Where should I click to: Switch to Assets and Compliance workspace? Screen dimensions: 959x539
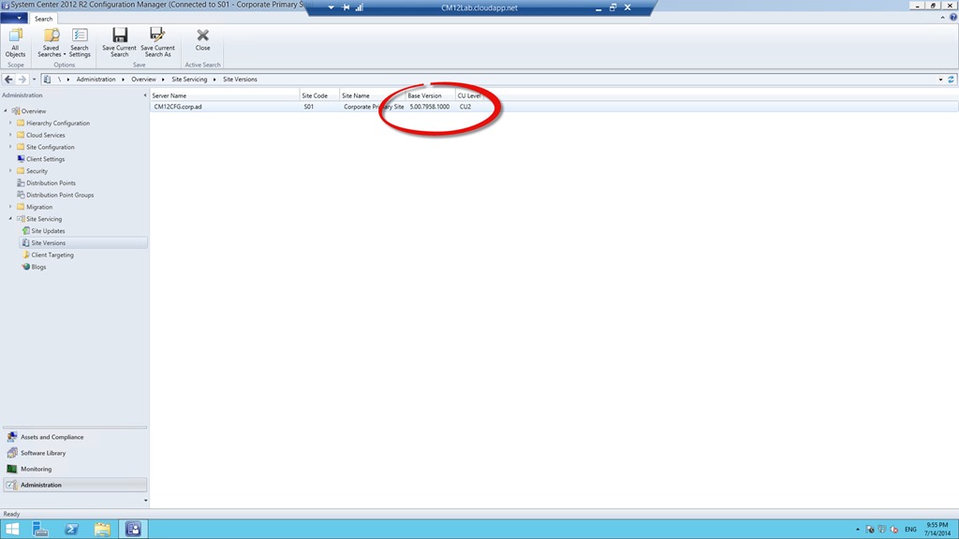(x=52, y=437)
